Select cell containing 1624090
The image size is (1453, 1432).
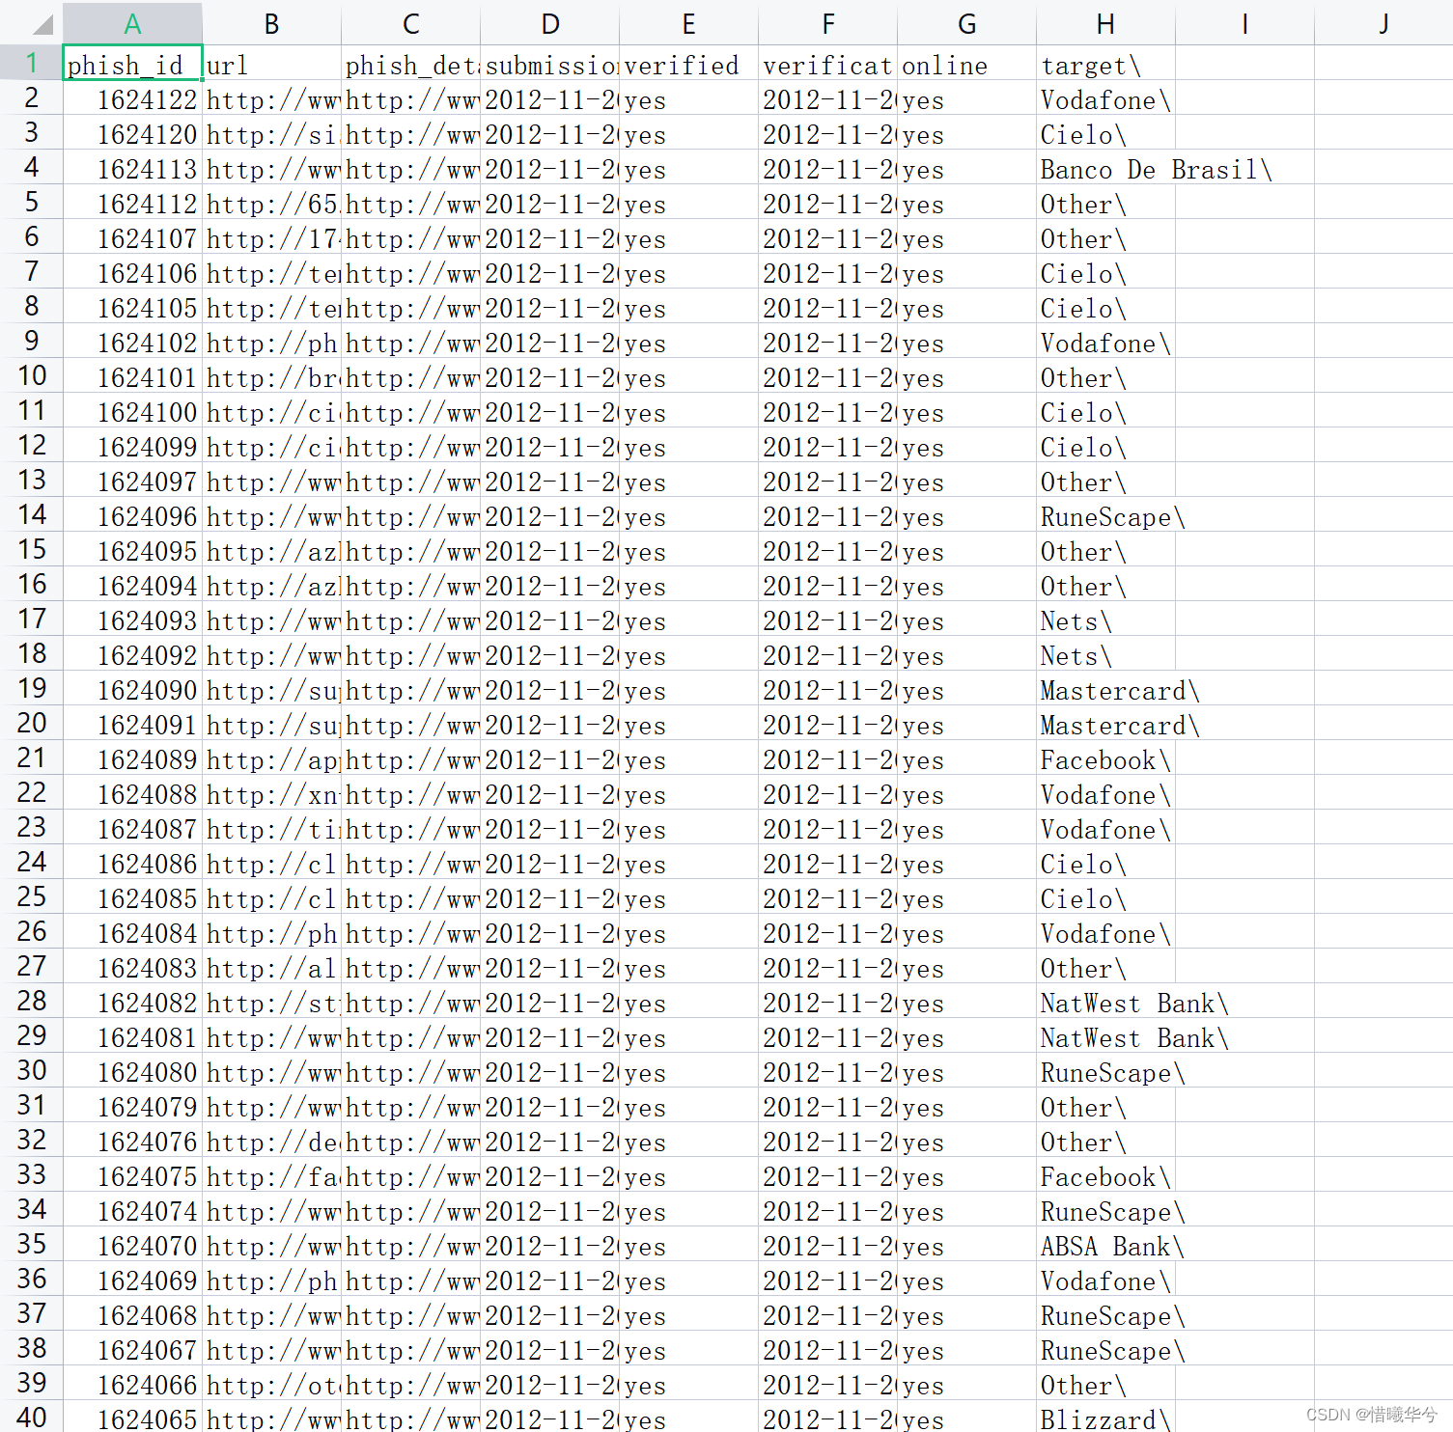coord(132,688)
